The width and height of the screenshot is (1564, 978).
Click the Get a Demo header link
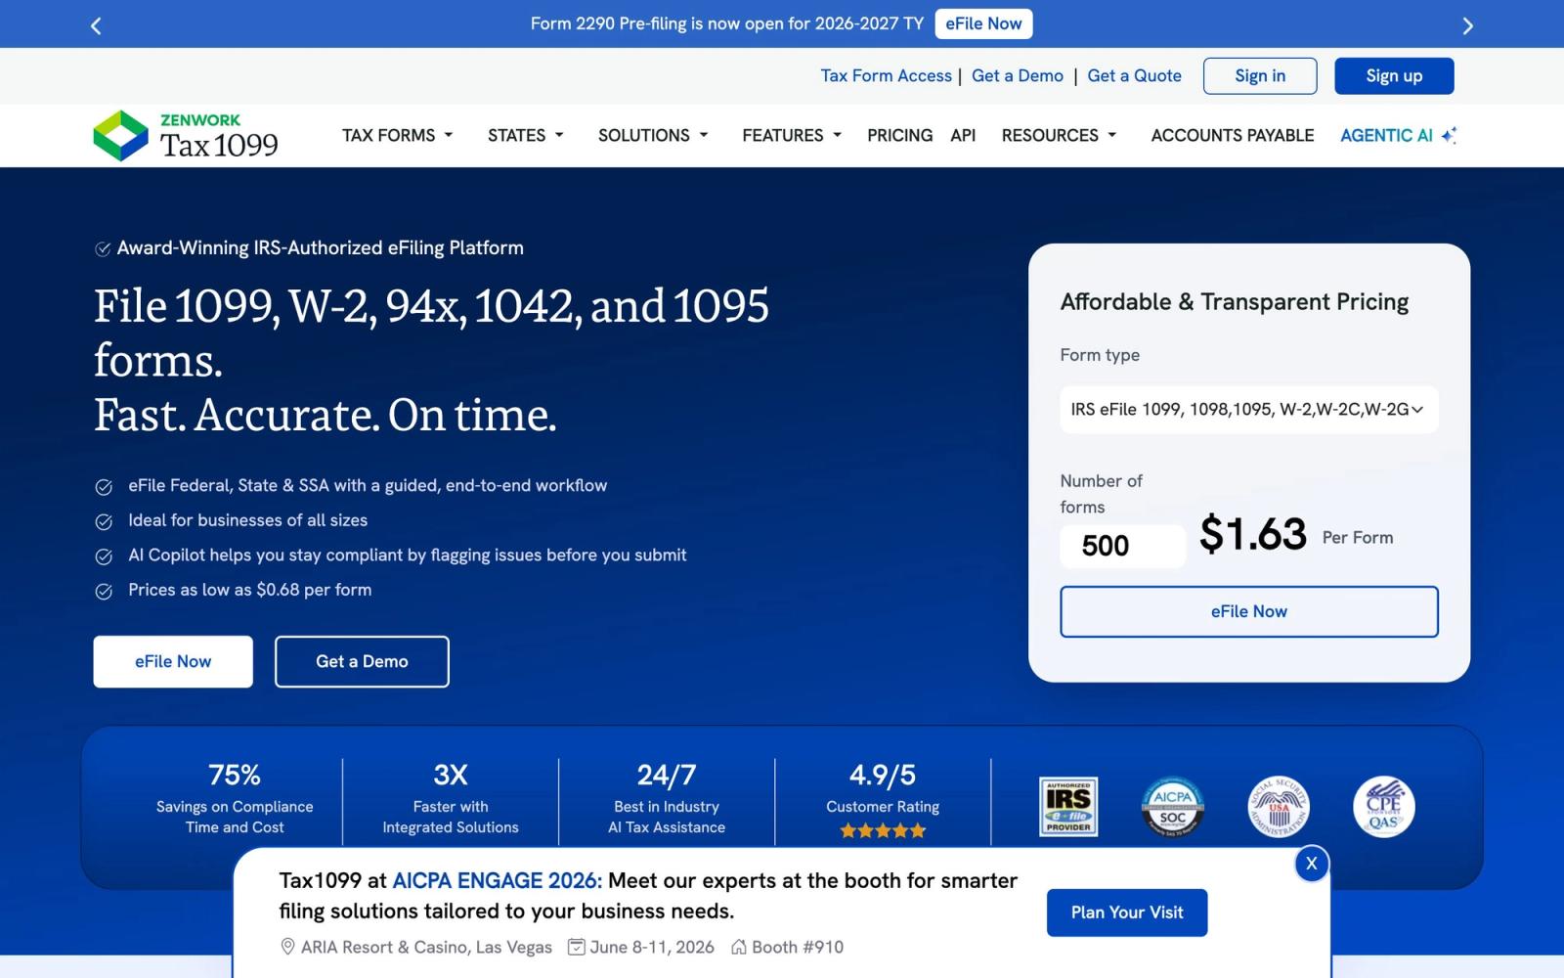(1017, 76)
